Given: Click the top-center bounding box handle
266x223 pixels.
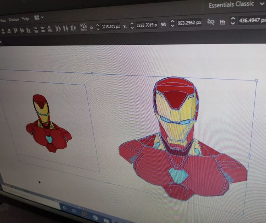Looking at the screenshot, I should tap(92, 74).
